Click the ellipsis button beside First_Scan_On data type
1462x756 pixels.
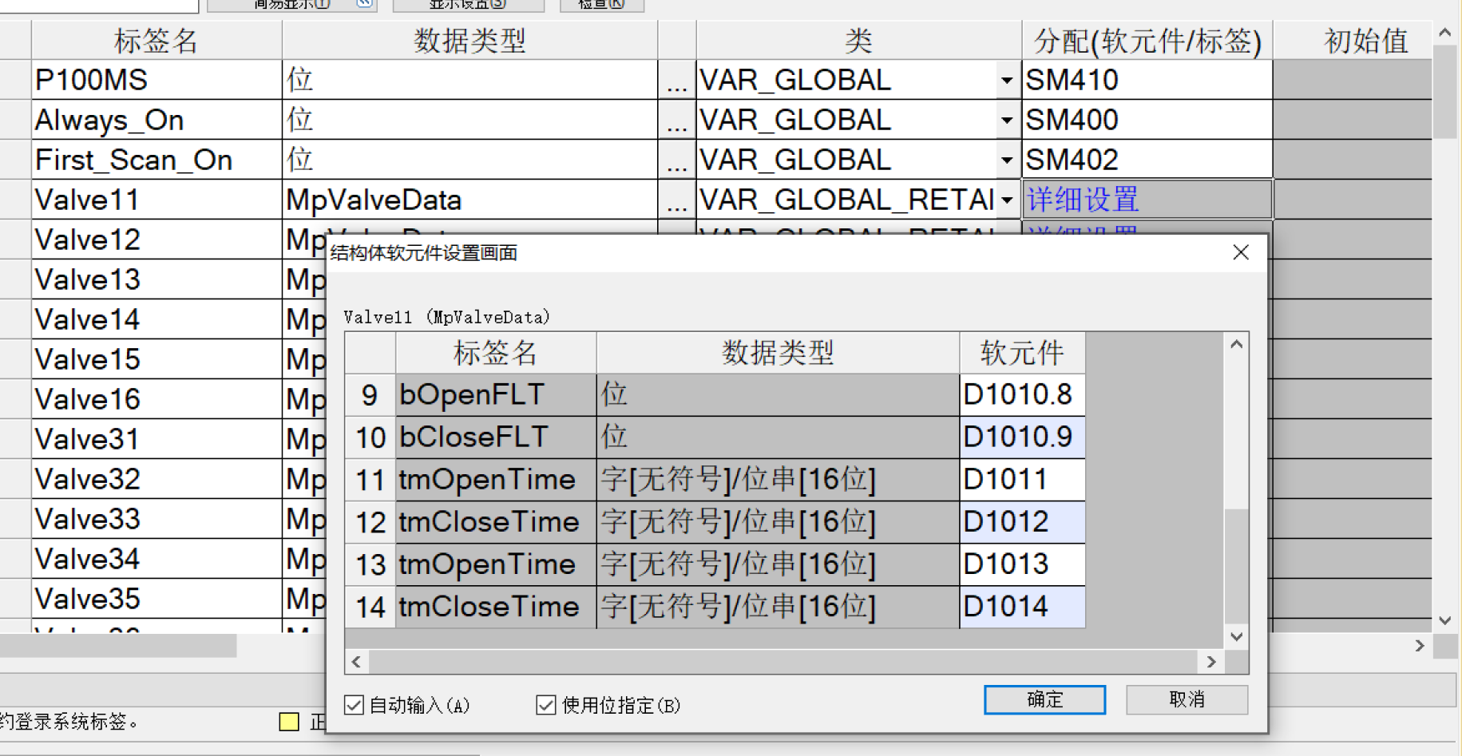coord(676,160)
